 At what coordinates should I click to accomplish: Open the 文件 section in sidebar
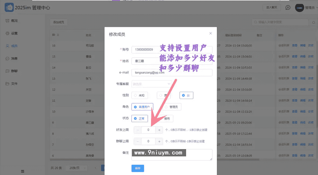7,84
